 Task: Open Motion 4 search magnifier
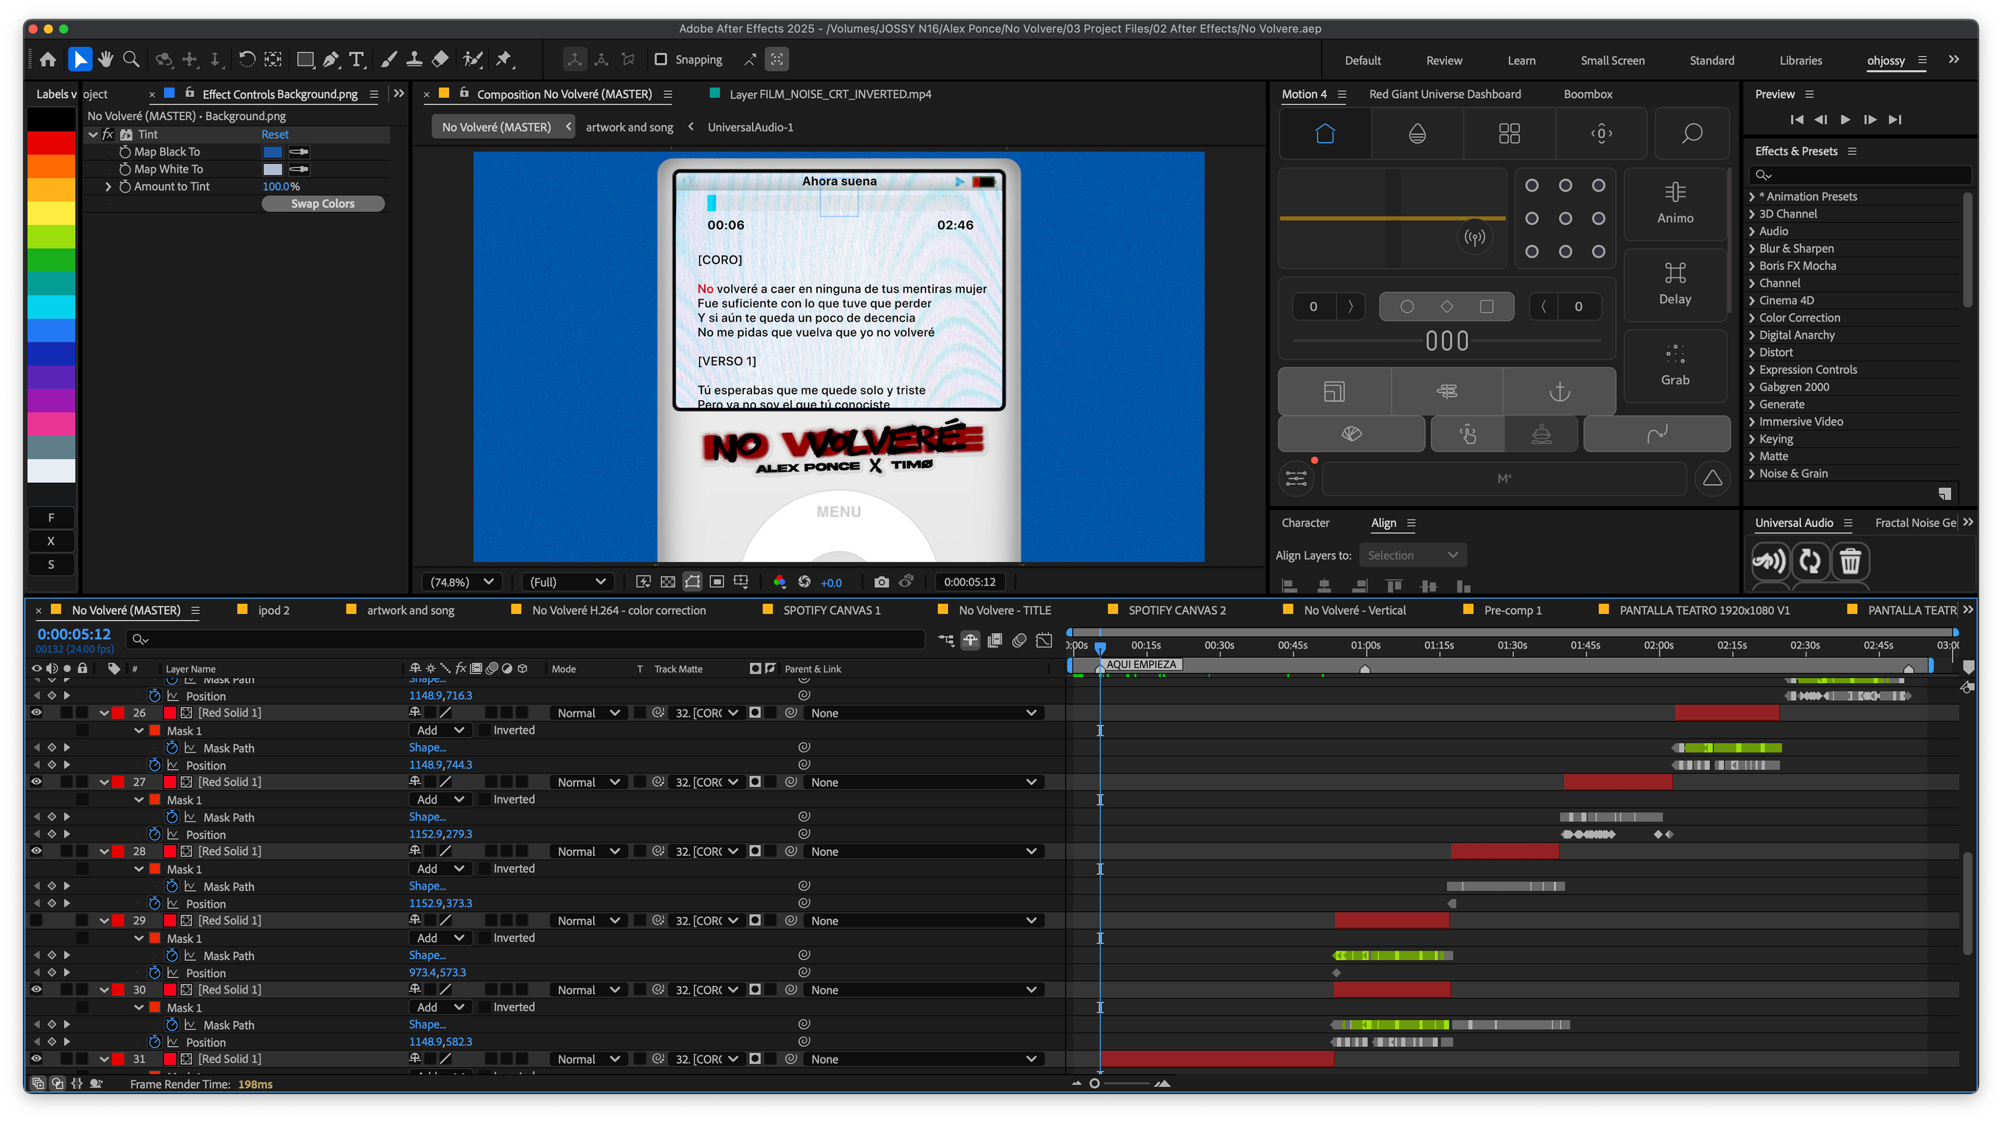pyautogui.click(x=1692, y=133)
